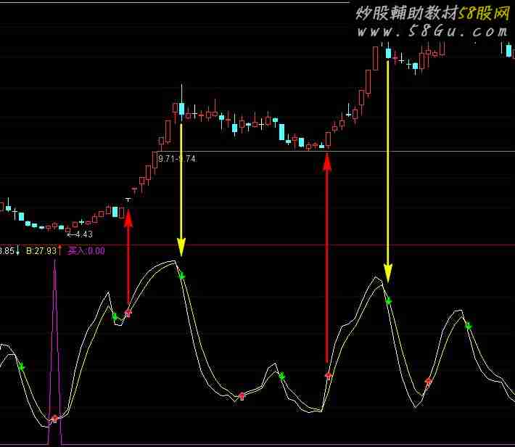Select the red buy marker under the long red arrow
Image resolution: width=515 pixels, height=447 pixels.
328,376
